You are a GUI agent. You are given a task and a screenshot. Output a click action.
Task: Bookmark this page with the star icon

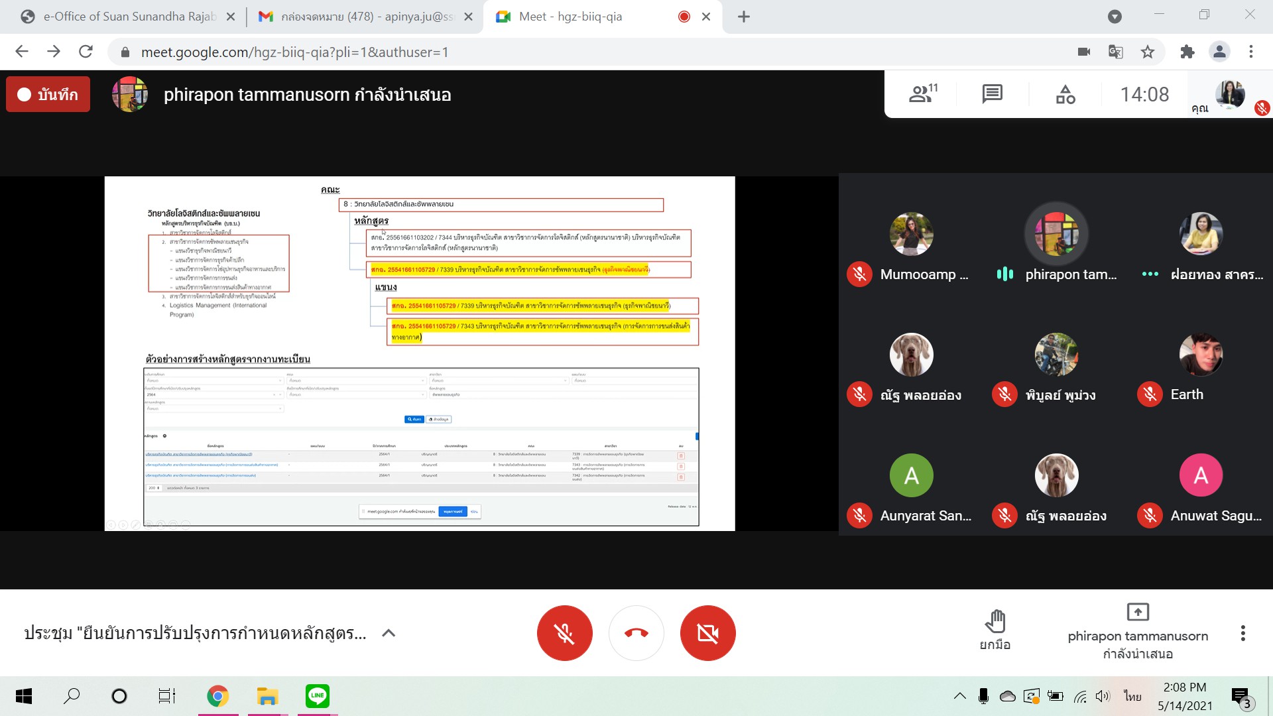pyautogui.click(x=1148, y=52)
